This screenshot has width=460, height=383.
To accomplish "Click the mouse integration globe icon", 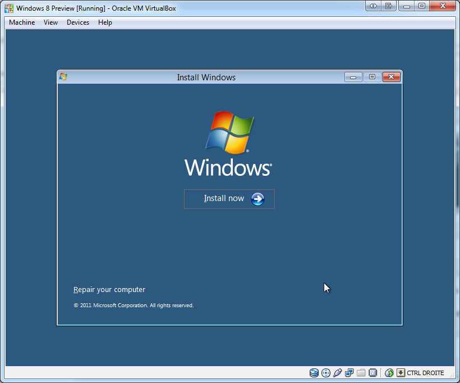I will pyautogui.click(x=389, y=373).
